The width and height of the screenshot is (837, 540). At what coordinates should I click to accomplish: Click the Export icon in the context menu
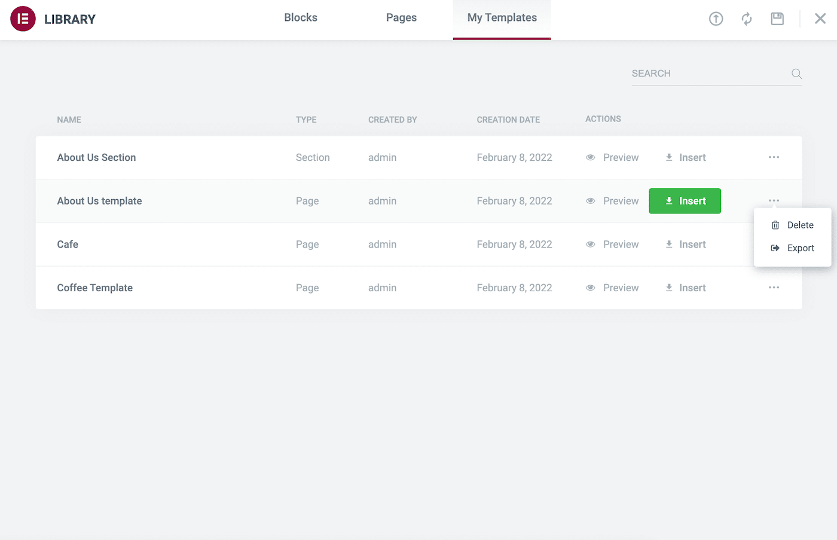[x=775, y=248]
